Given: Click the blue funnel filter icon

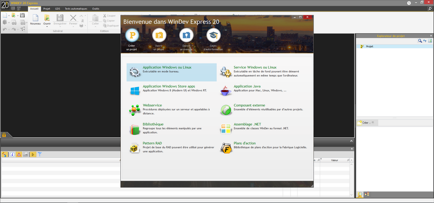Looking at the screenshot, I should tap(40, 154).
